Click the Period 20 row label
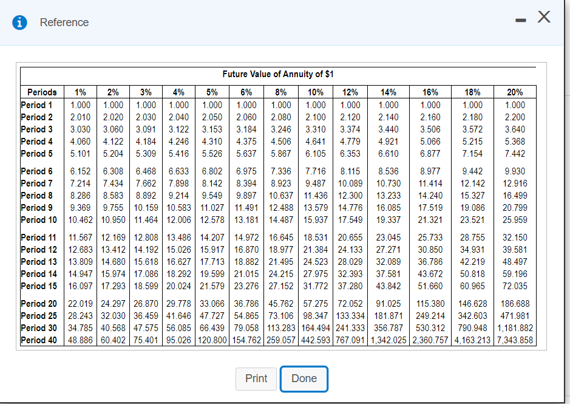 pyautogui.click(x=39, y=304)
